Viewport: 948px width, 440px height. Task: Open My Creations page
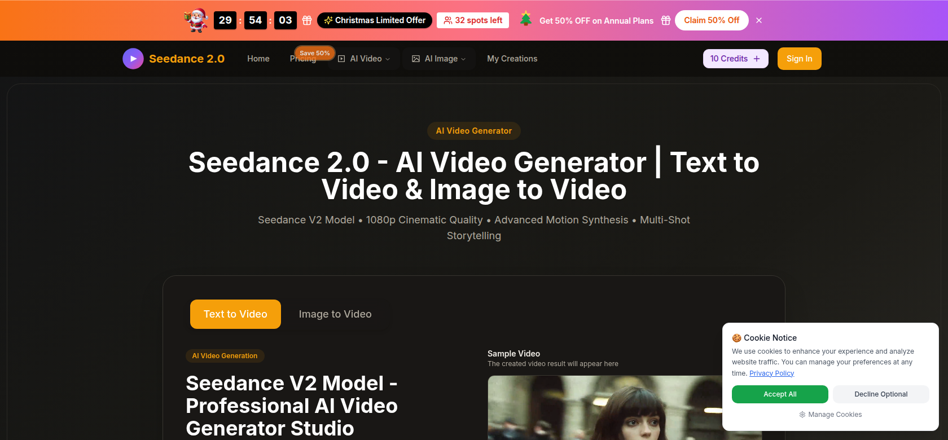point(512,59)
